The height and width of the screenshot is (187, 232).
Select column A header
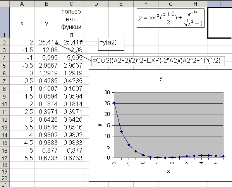coord(22,4)
